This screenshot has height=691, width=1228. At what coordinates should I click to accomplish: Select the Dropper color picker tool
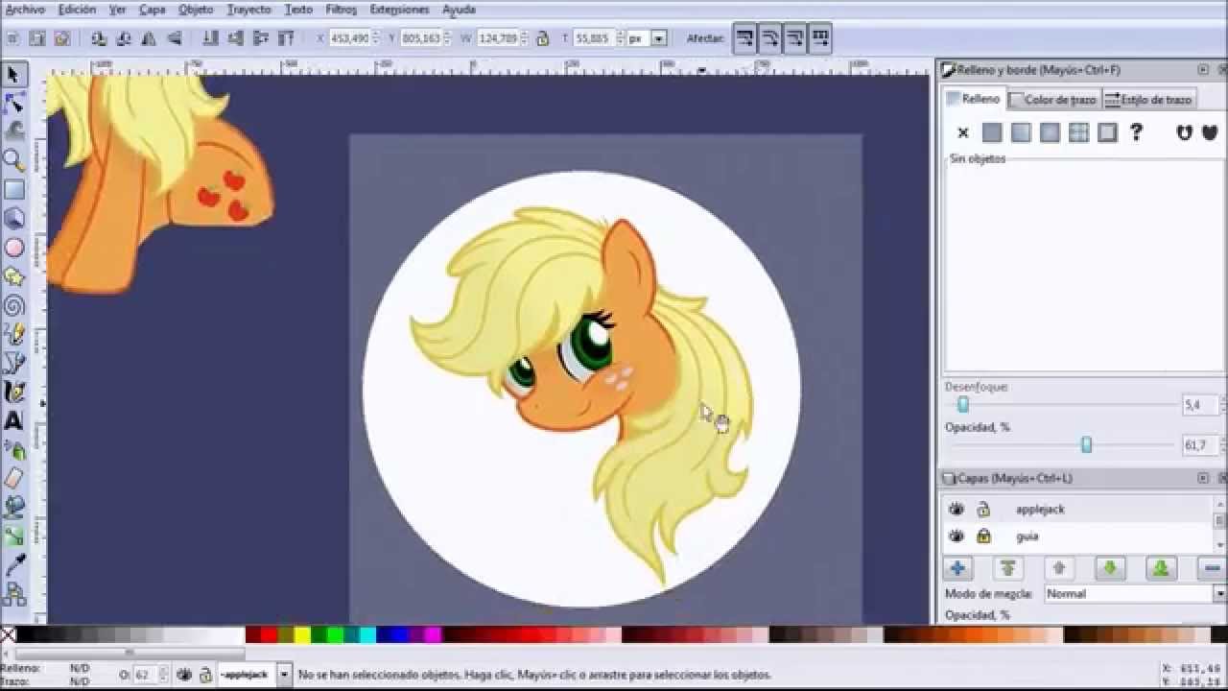13,565
